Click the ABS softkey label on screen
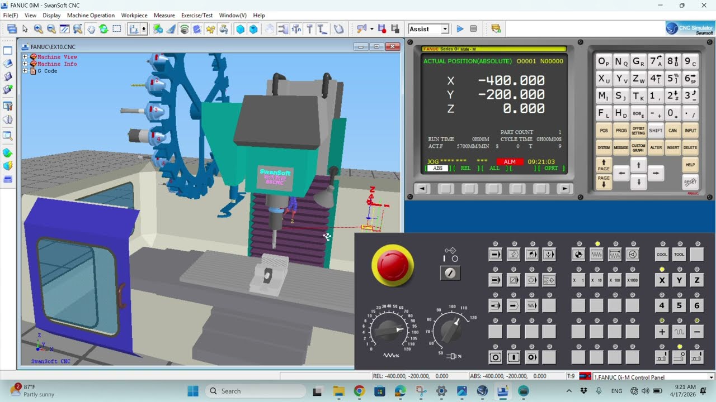Viewport: 716px width, 402px height. tap(437, 168)
